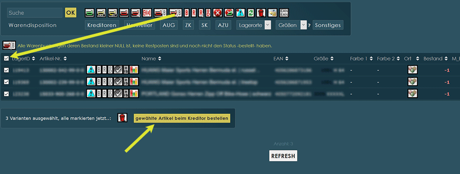Click the cyan warning triangle in second row
This screenshot has height=174, width=460.
tap(91, 82)
